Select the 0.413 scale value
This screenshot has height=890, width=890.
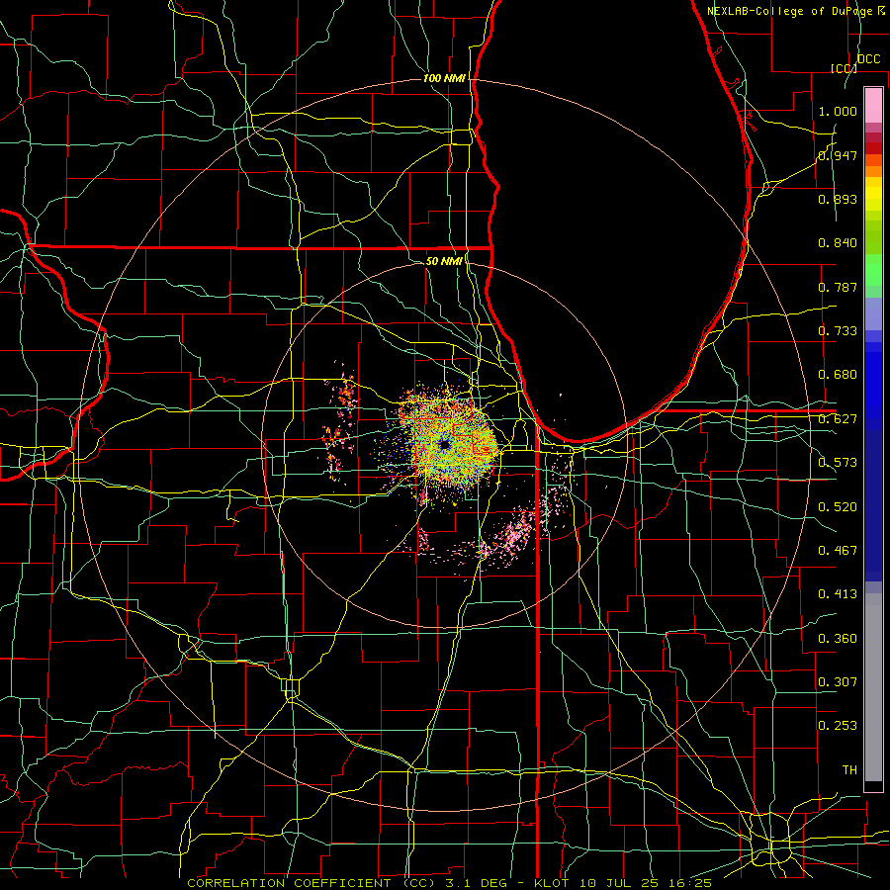838,594
